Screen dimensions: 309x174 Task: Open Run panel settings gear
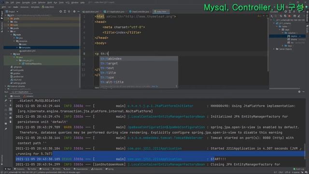point(299,92)
